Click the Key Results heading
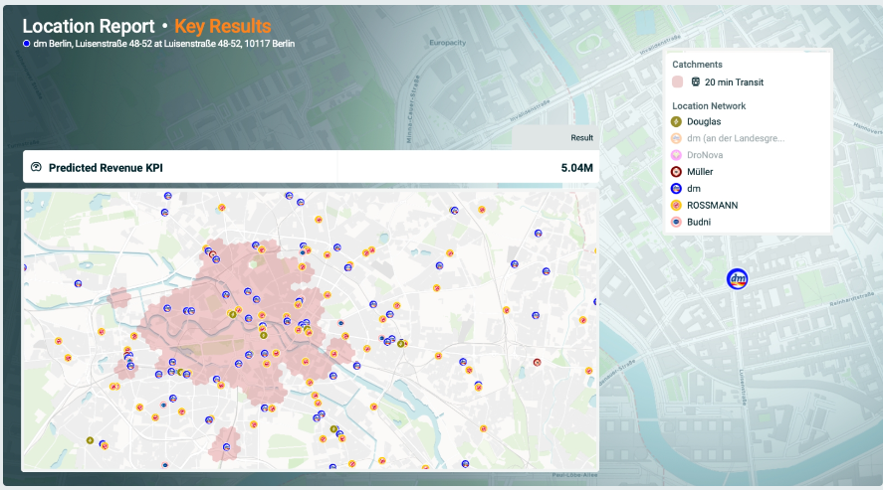This screenshot has height=490, width=883. [x=222, y=27]
